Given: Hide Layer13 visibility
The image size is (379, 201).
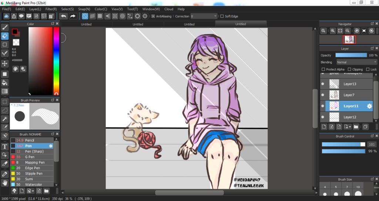Looking at the screenshot, I should pos(323,84).
